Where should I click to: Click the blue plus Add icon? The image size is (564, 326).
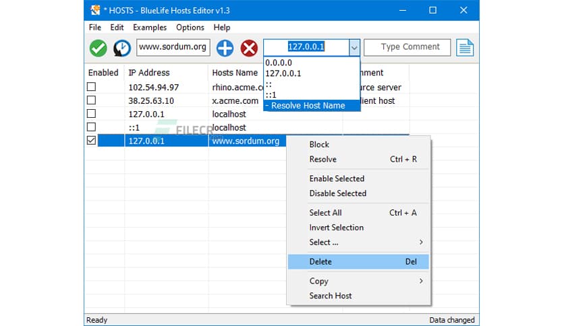point(225,48)
